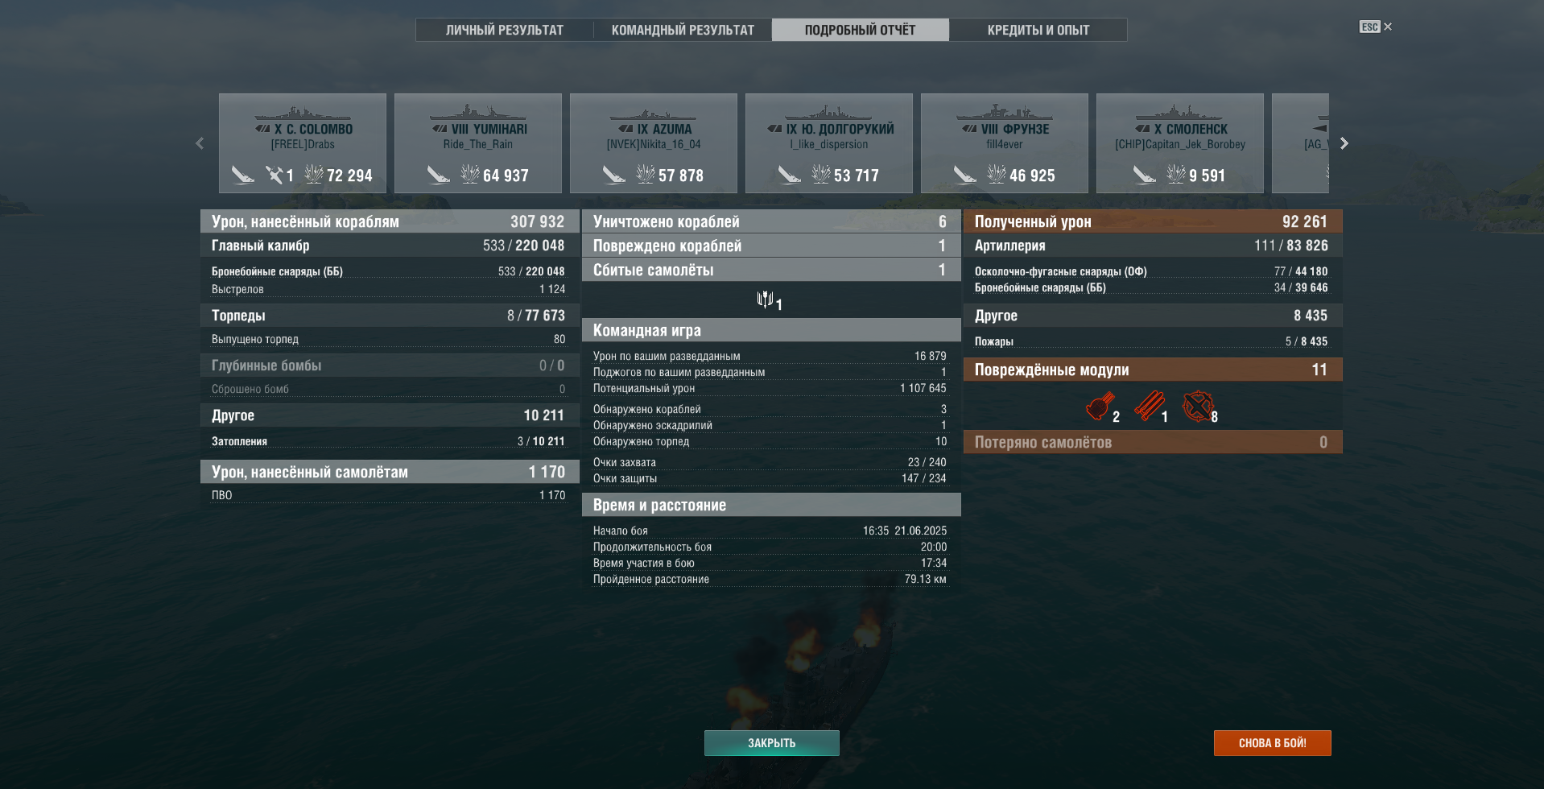Show previous ships with the left arrow
The height and width of the screenshot is (789, 1544).
click(x=200, y=143)
